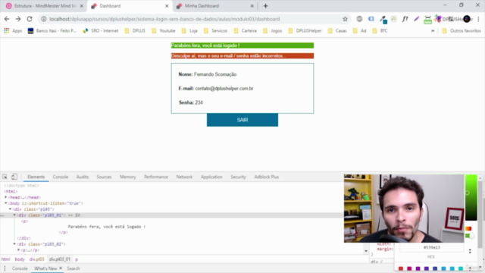View site information icon in address bar
The image size is (485, 273).
pyautogui.click(x=44, y=19)
